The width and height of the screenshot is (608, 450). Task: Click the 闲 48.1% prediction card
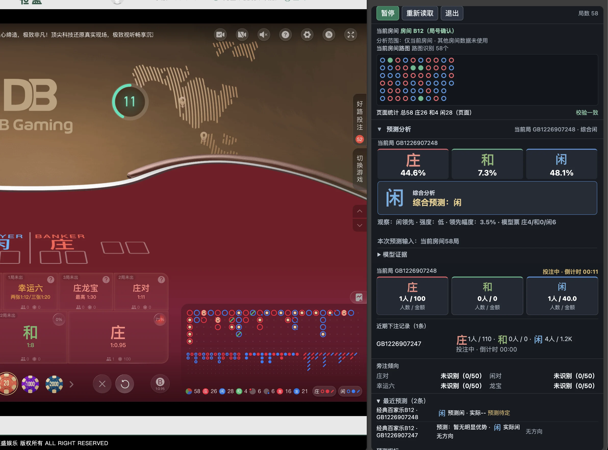(x=561, y=164)
